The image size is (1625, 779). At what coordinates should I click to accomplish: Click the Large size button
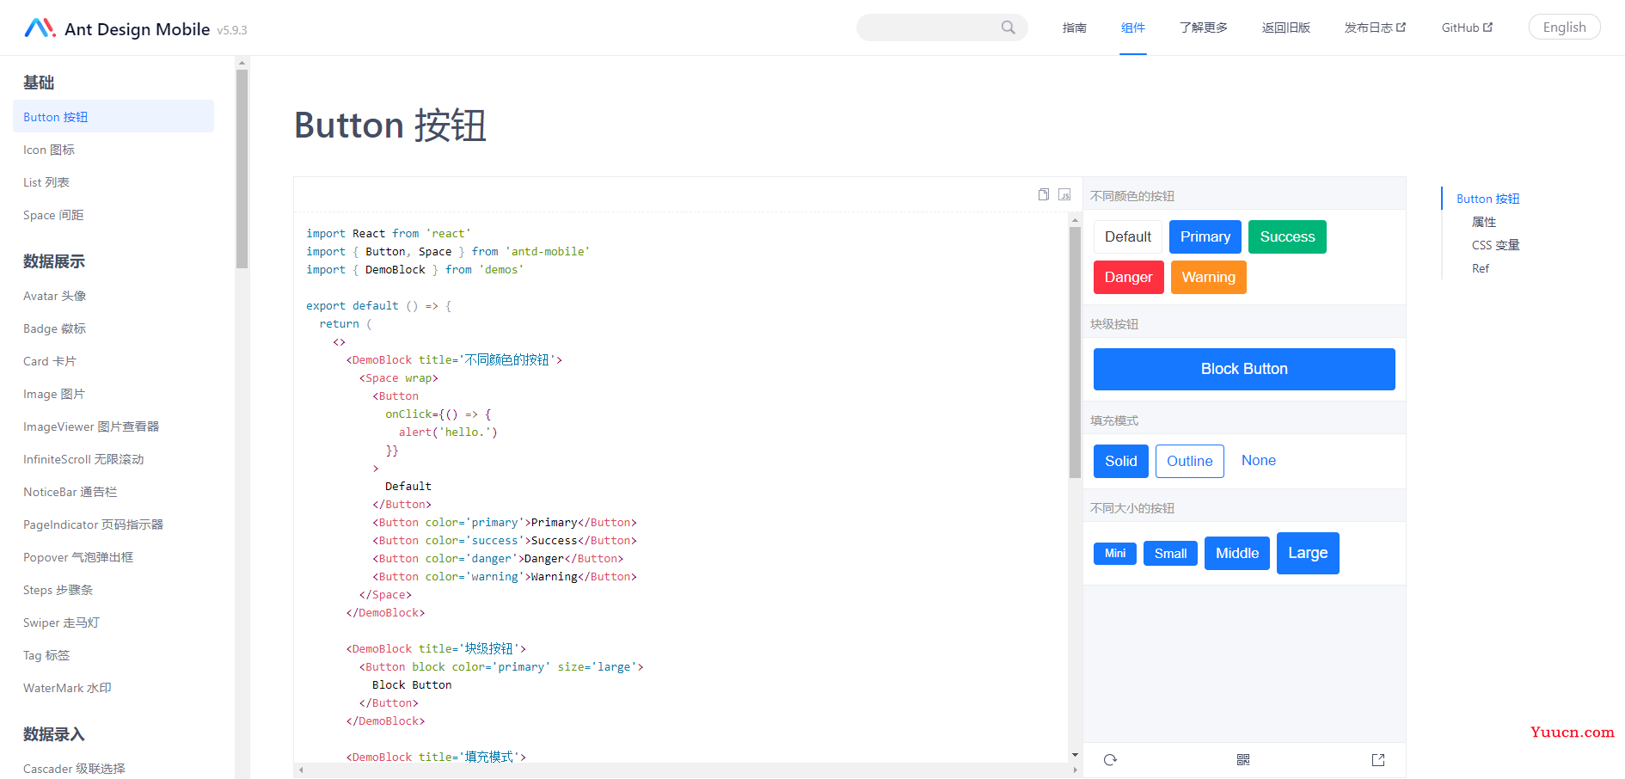[1308, 553]
